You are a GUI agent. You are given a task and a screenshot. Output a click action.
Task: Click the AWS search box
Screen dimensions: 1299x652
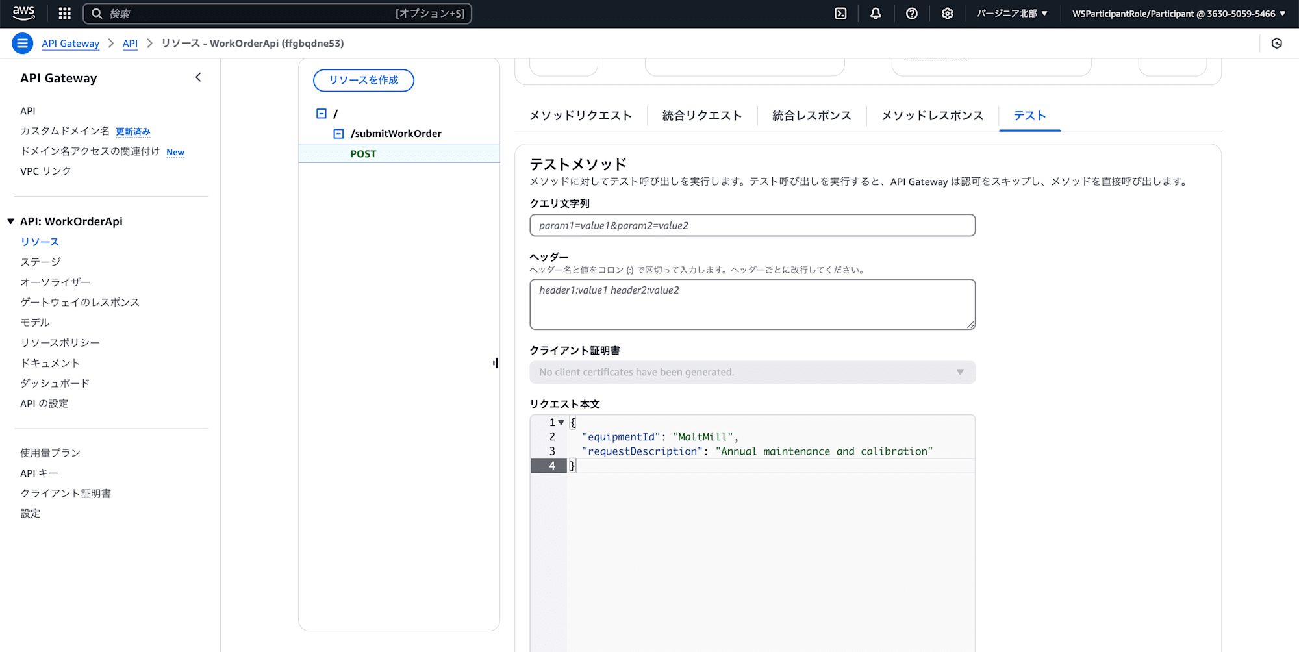(277, 14)
